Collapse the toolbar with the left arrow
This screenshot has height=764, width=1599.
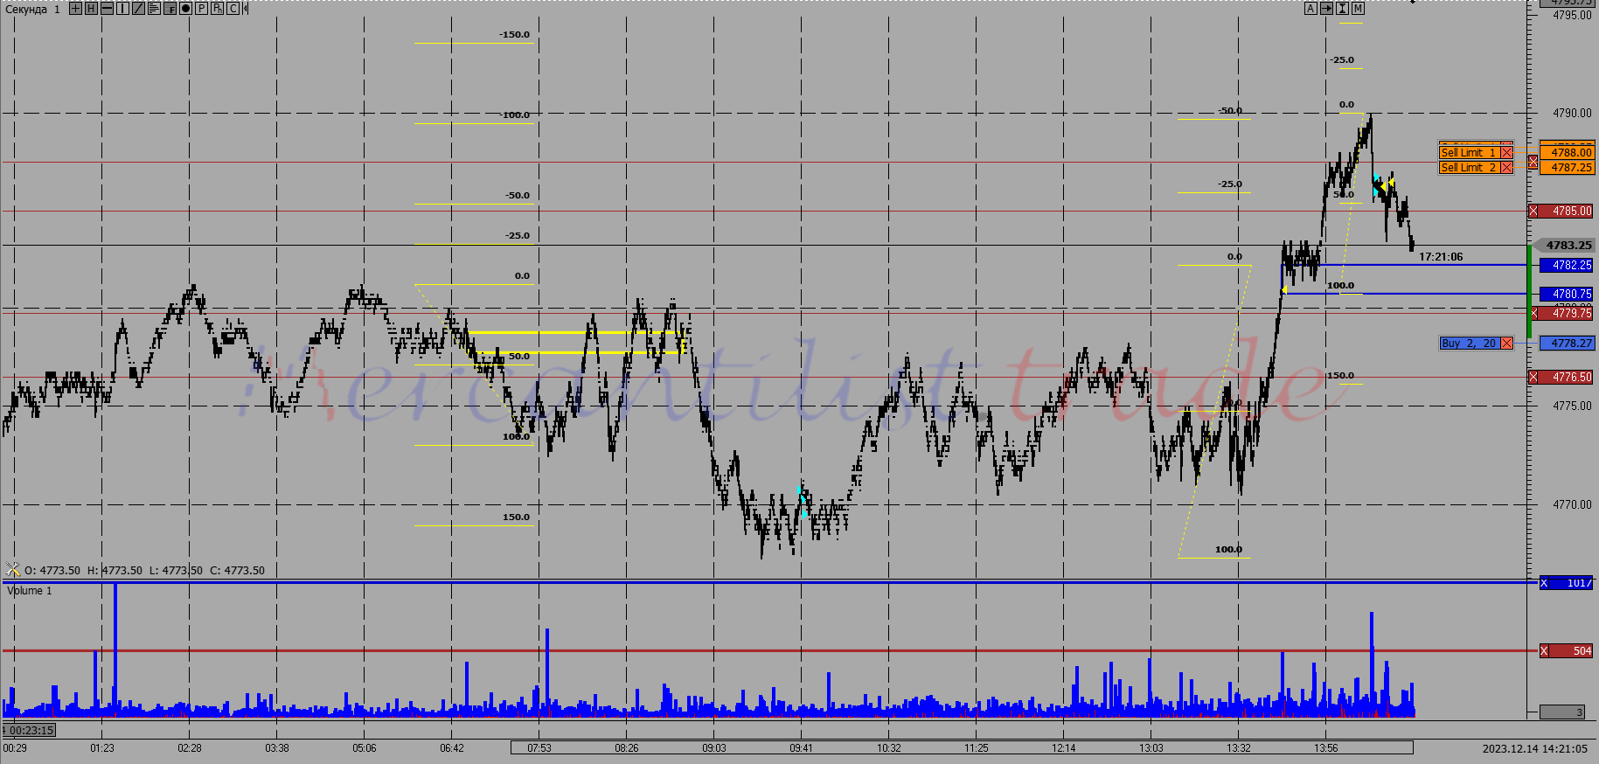pyautogui.click(x=245, y=9)
